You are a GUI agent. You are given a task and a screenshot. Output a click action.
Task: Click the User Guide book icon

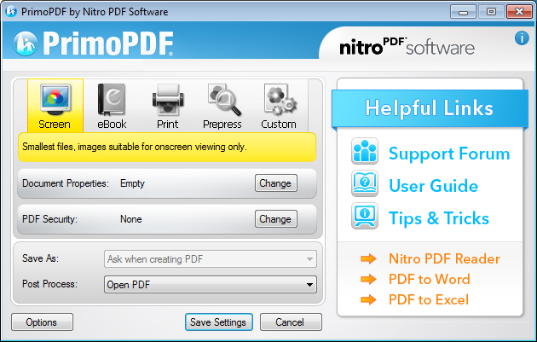point(365,183)
